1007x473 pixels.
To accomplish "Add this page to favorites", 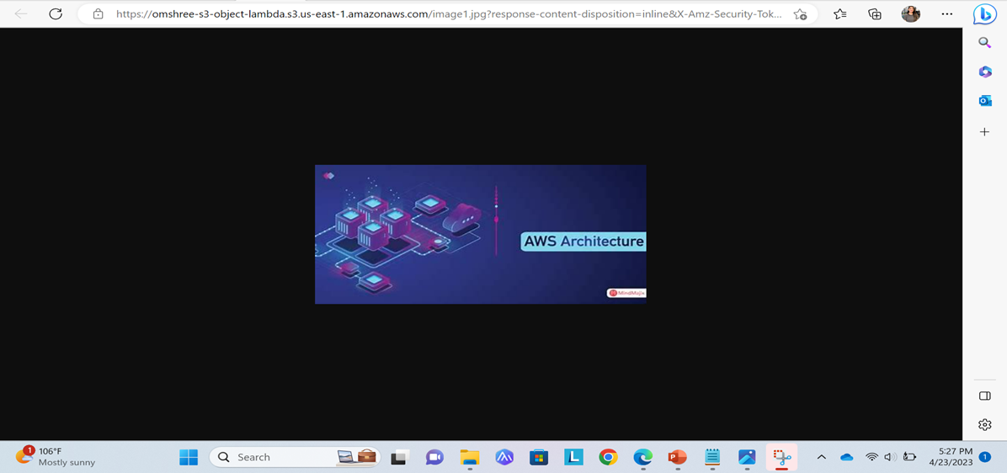I will (x=800, y=14).
